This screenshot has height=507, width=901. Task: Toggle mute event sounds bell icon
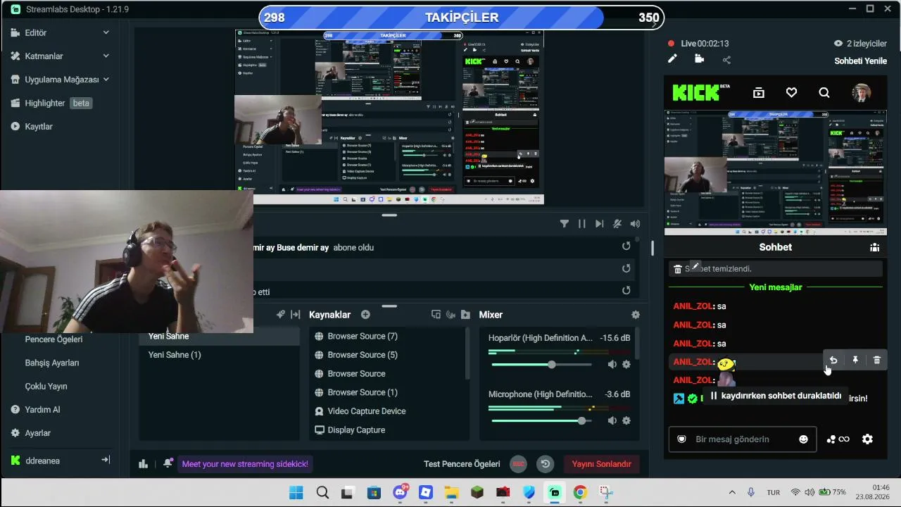[x=617, y=224]
